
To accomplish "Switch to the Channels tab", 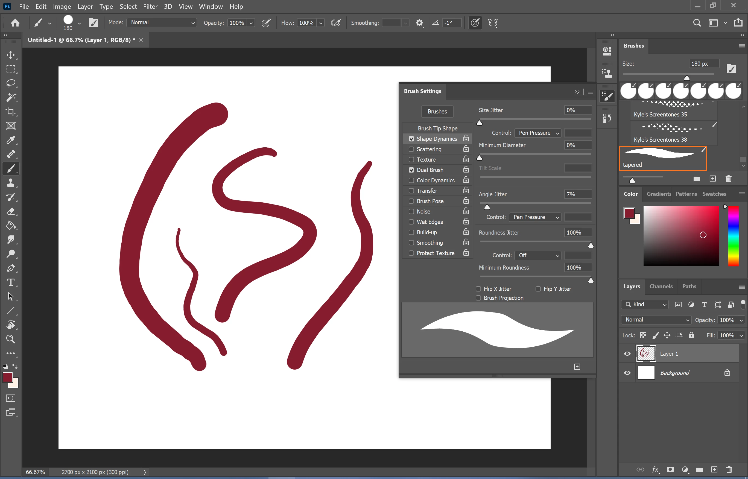I will tap(661, 286).
